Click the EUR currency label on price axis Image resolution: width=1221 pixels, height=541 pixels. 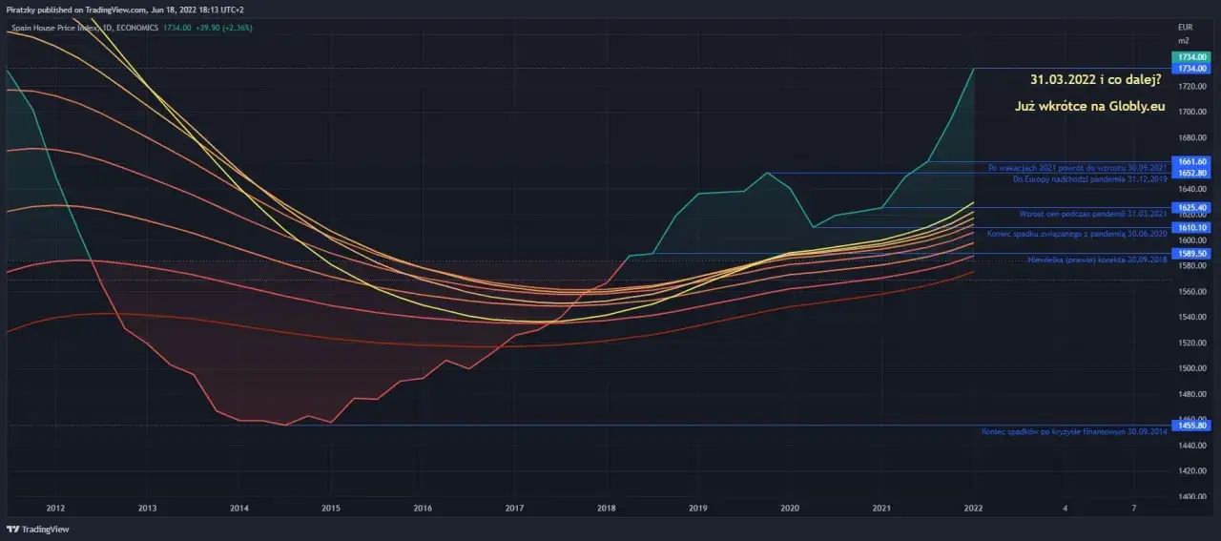1185,27
